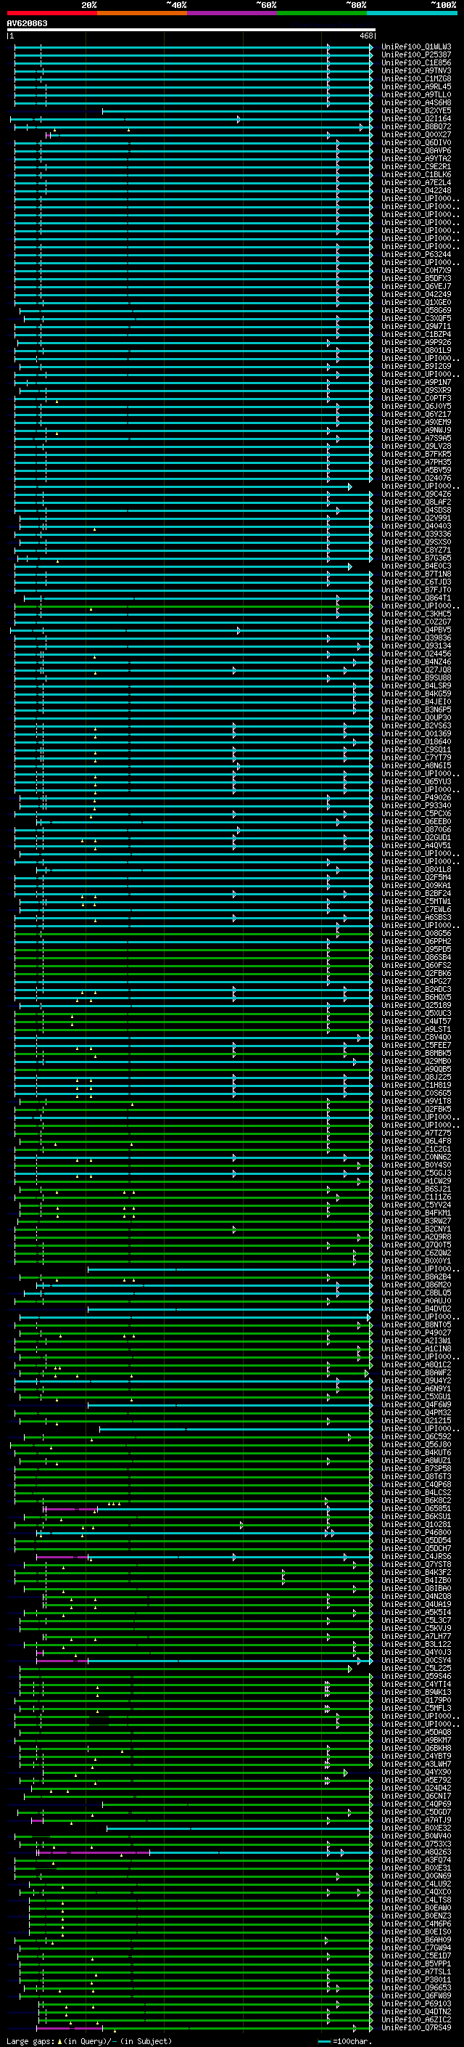Click the UniRef100_Q95PD5 entry
Image resolution: width=464 pixels, height=2047 pixels.
(x=416, y=949)
